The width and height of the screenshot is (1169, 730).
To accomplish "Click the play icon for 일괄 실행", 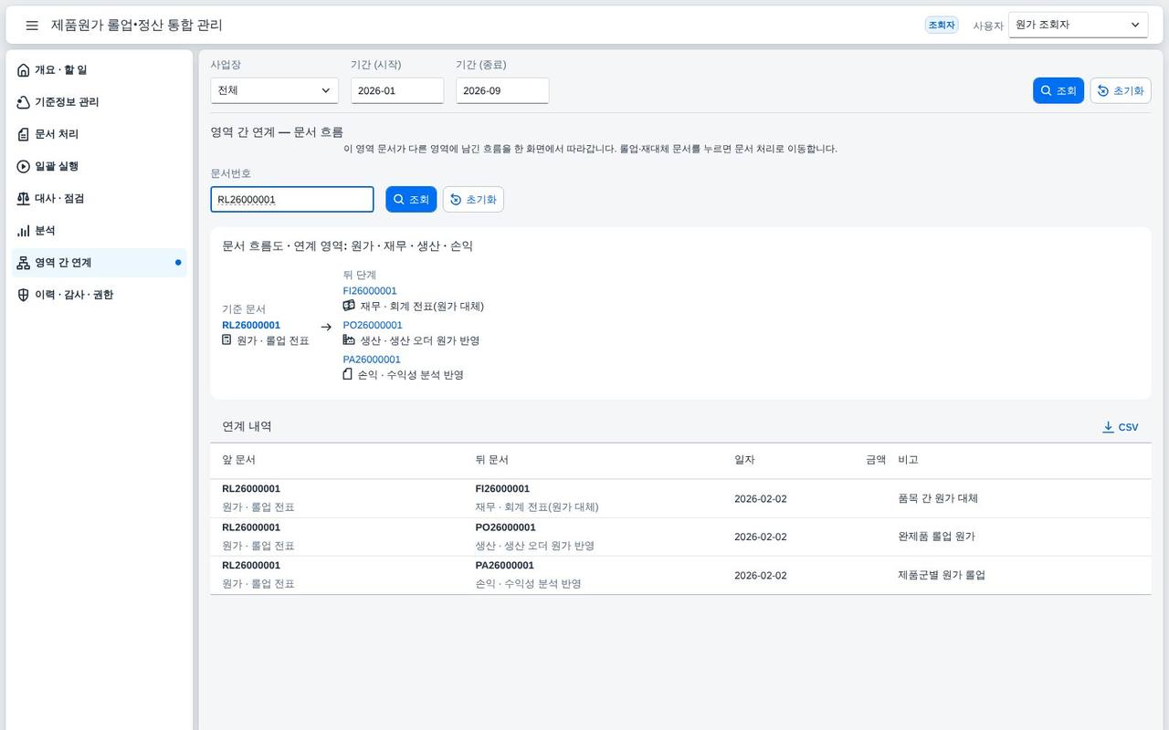I will (x=24, y=166).
